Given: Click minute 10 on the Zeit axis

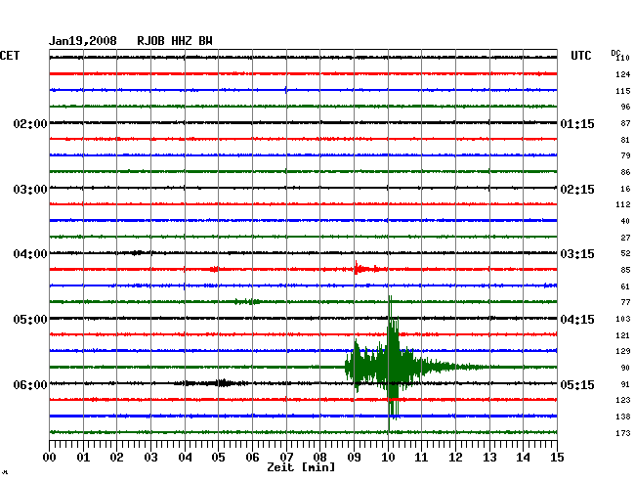Looking at the screenshot, I should click(388, 457).
